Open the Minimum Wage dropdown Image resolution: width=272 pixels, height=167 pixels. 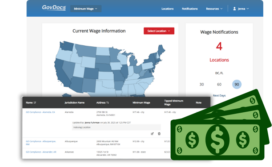click(x=86, y=9)
